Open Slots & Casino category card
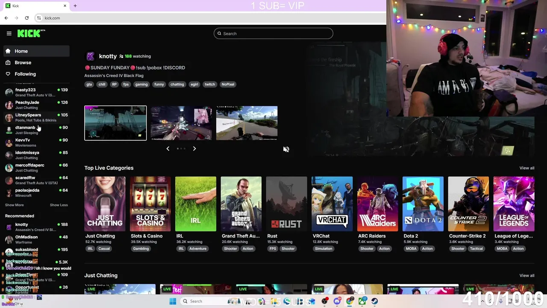This screenshot has height=308, width=547. click(x=150, y=204)
